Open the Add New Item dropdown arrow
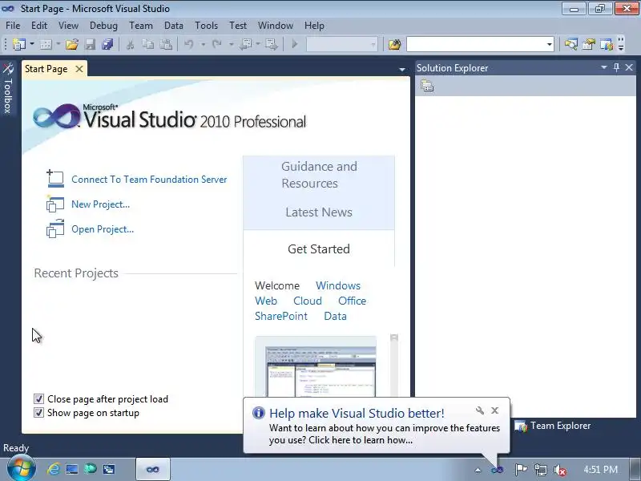Viewport: 641px width, 481px height. (x=58, y=44)
